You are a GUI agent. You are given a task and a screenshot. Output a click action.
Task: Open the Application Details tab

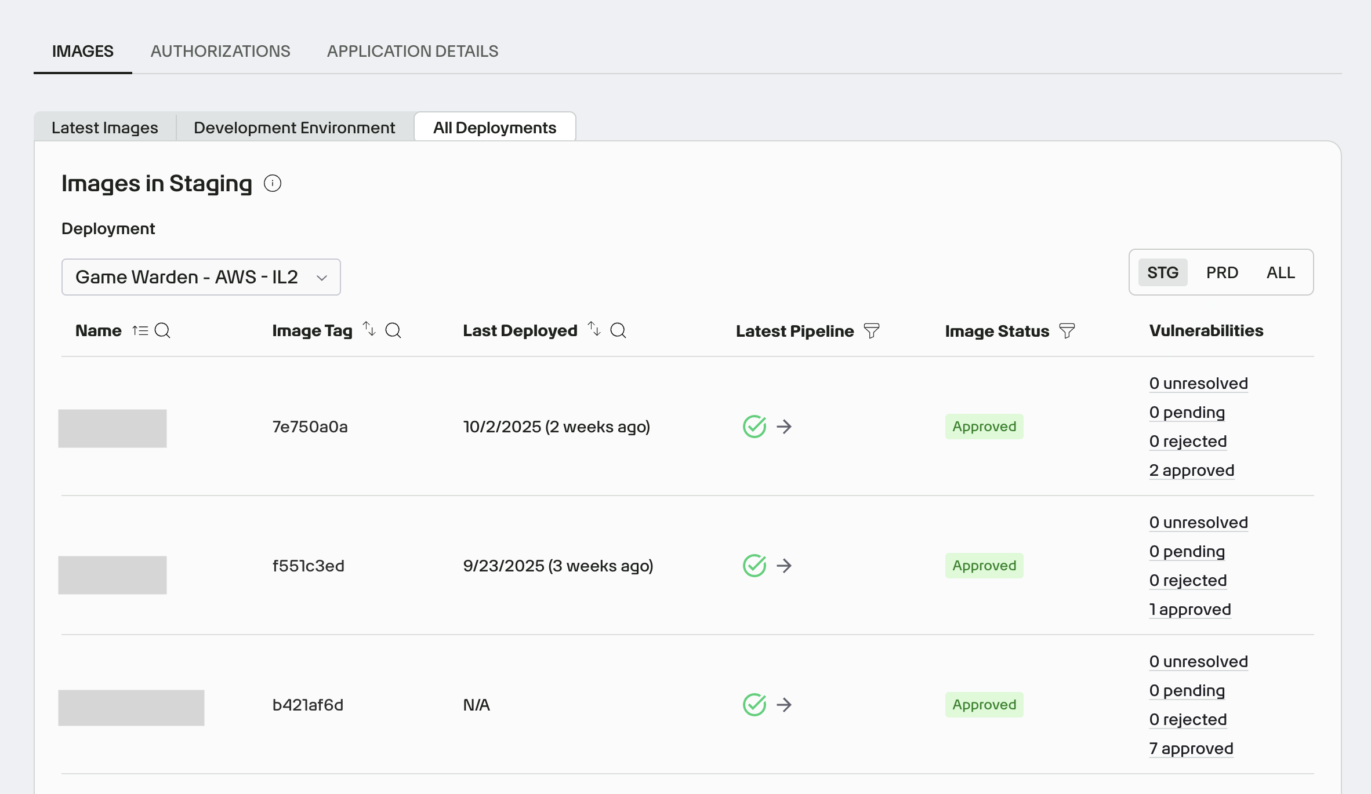[x=412, y=51]
